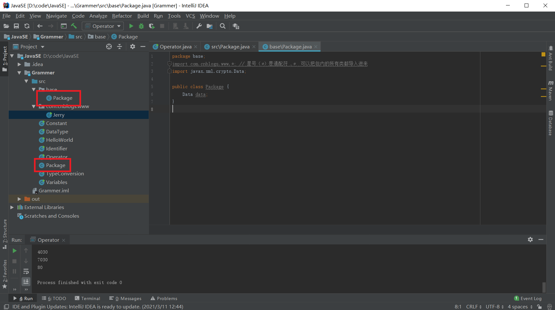Change file encoding UTF-8 in status bar
The image size is (555, 310).
495,307
